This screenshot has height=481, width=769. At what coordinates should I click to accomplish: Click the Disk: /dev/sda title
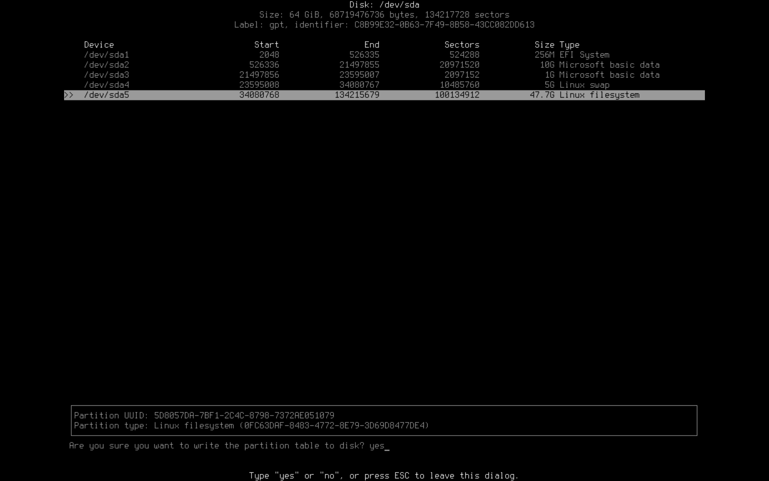pyautogui.click(x=384, y=5)
